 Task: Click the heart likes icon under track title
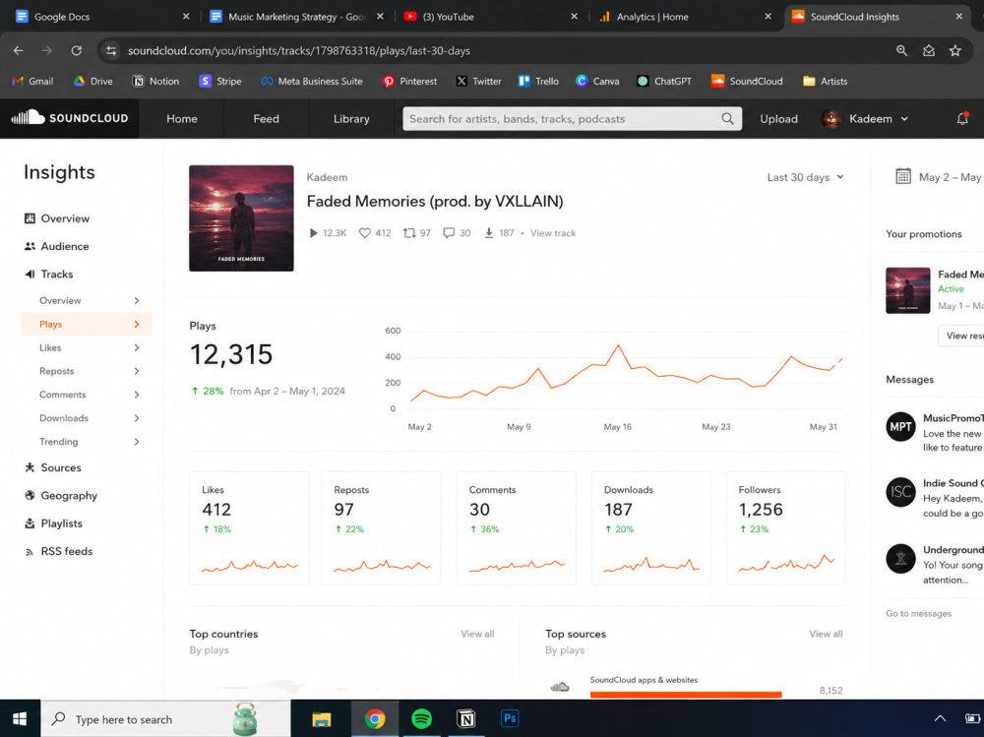(365, 233)
